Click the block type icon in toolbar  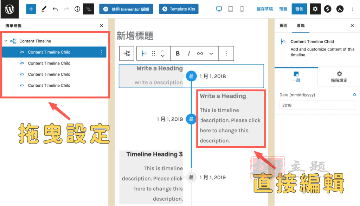click(x=144, y=53)
